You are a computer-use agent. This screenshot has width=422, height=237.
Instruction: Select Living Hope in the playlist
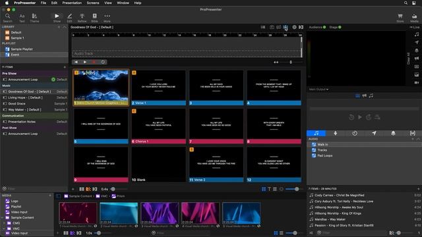34,97
